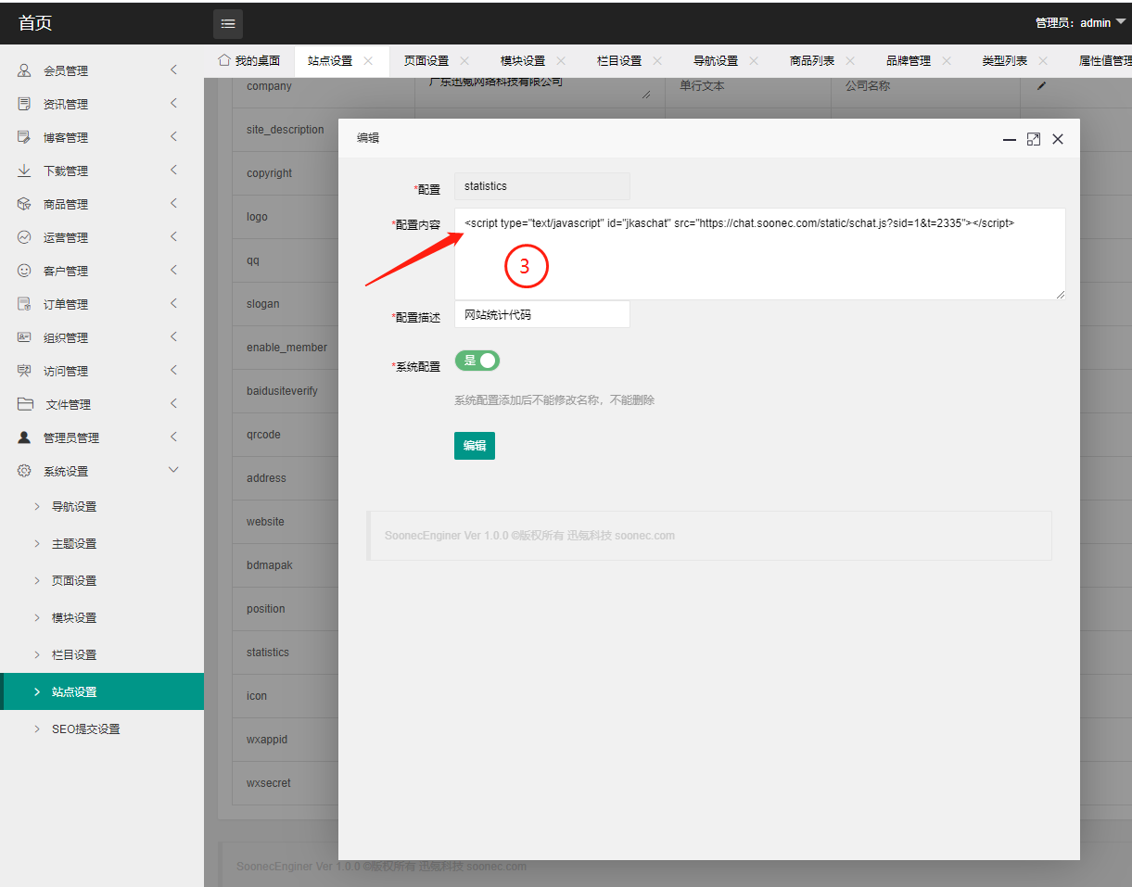This screenshot has height=887, width=1132.
Task: Expand the 下载管理 menu chevron
Action: [x=173, y=171]
